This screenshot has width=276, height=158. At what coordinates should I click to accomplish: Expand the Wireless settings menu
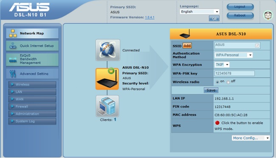[x=32, y=84]
